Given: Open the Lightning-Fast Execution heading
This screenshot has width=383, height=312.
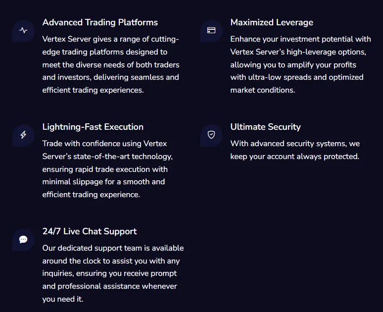Looking at the screenshot, I should pyautogui.click(x=93, y=127).
